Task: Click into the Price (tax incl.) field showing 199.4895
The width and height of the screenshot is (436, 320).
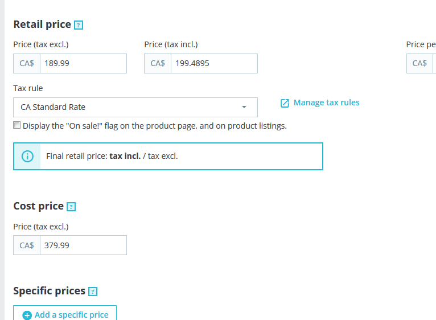Action: [x=214, y=63]
